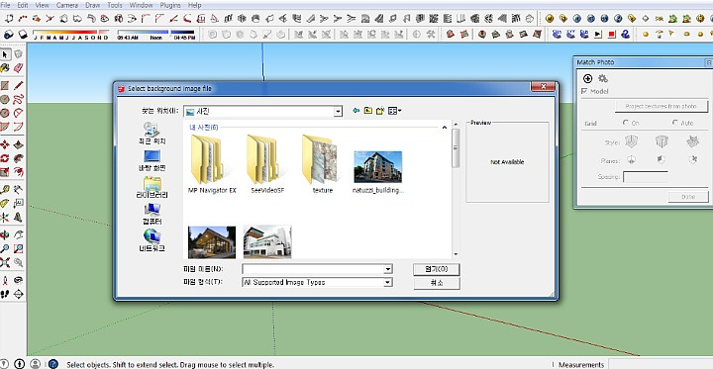
Task: Open the look-in location dropdown
Action: (x=338, y=112)
